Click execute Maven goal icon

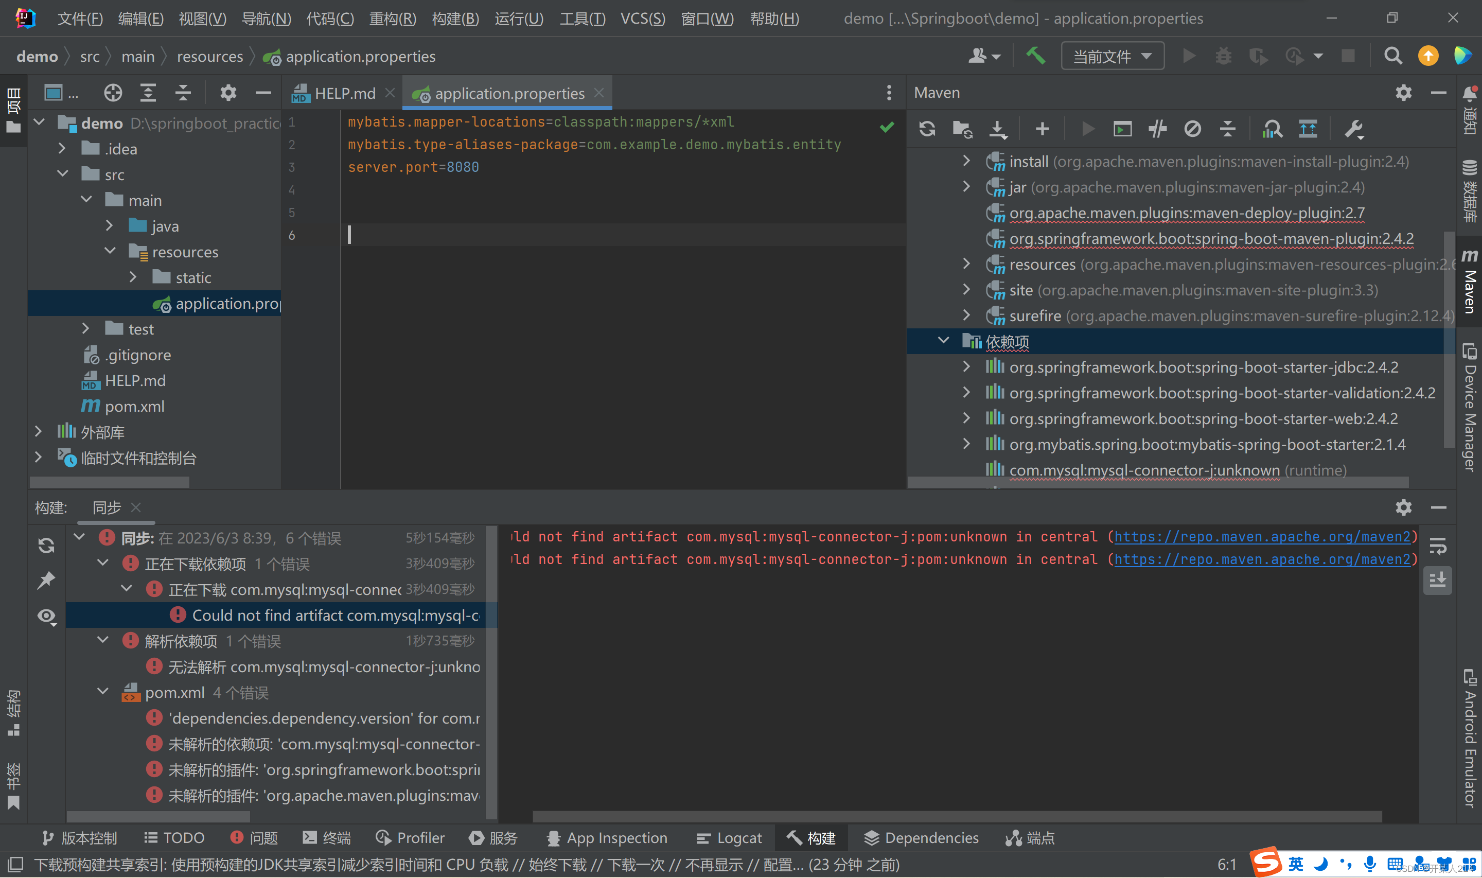1122,128
